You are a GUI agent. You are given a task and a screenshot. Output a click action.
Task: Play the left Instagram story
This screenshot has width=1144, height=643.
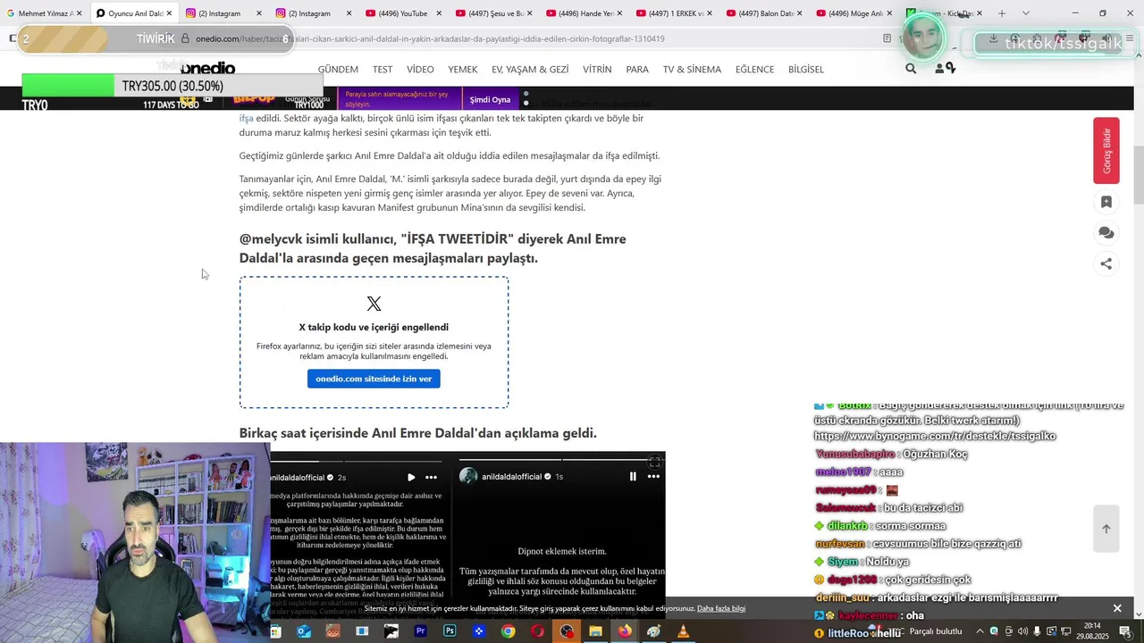(x=411, y=477)
